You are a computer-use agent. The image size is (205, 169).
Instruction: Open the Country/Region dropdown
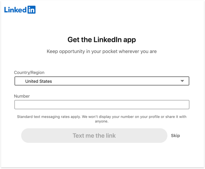[x=101, y=81]
